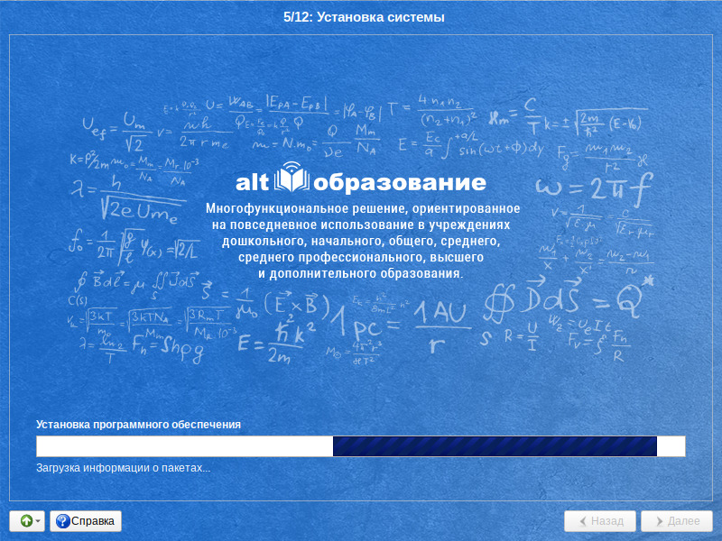Click the '5/12: Установка системы' title

[364, 17]
